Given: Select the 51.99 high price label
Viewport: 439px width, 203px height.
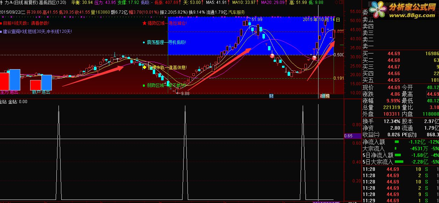Looking at the screenshot, I should pos(257,19).
